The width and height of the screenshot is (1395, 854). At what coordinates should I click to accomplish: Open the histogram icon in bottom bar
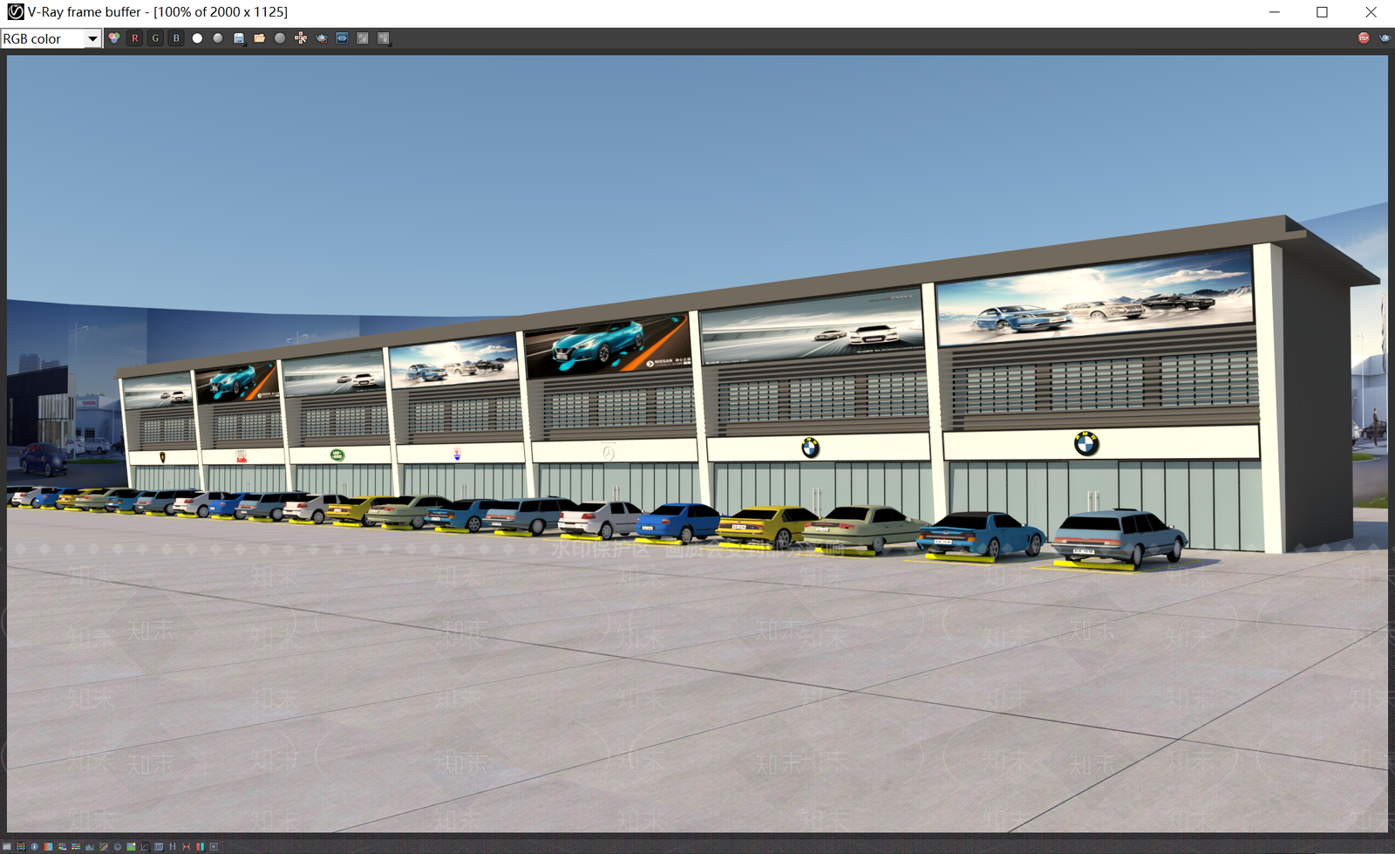(90, 846)
